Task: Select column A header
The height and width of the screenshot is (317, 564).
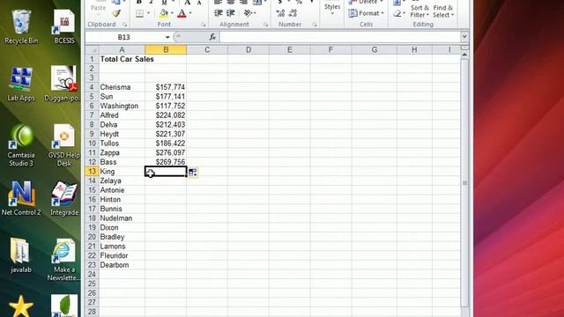Action: pyautogui.click(x=122, y=50)
